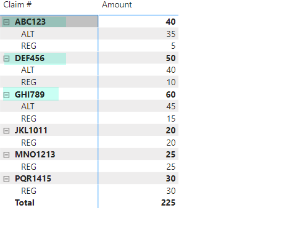Collapse the PQR1415 claim group
This screenshot has width=292, height=250.
[6, 179]
